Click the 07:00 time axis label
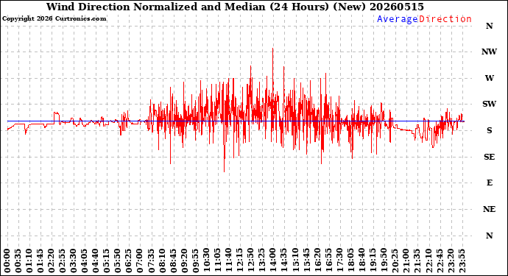 pos(140,261)
